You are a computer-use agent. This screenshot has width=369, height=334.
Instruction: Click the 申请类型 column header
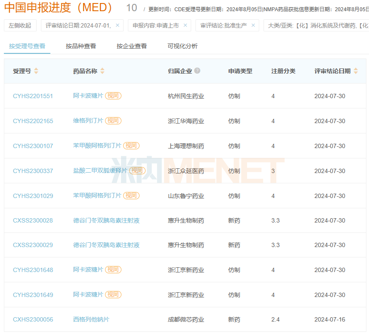[x=240, y=71]
